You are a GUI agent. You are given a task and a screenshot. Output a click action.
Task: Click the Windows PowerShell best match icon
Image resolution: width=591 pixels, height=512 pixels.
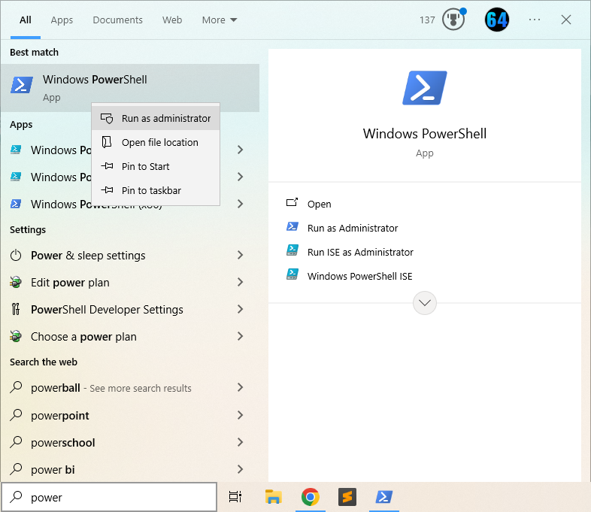(22, 84)
